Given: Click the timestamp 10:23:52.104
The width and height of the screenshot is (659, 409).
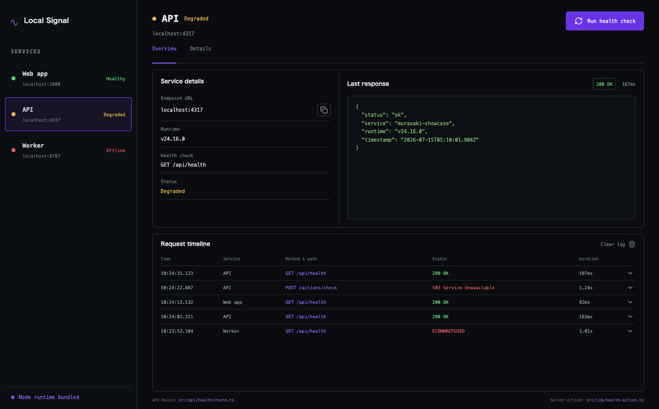Looking at the screenshot, I should (x=177, y=331).
